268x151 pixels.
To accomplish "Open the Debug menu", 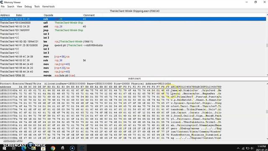I will click(28, 7).
